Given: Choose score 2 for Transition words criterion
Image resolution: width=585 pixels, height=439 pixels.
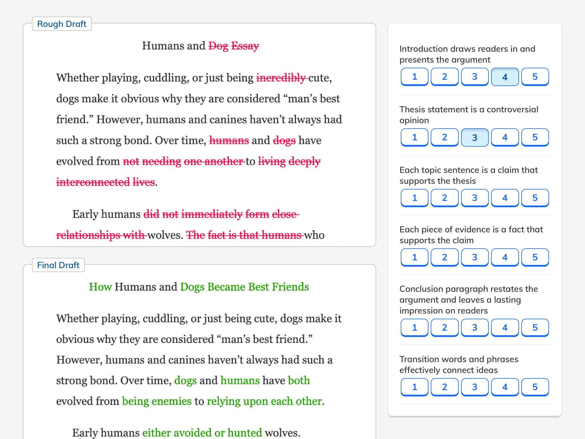Looking at the screenshot, I should pos(444,387).
